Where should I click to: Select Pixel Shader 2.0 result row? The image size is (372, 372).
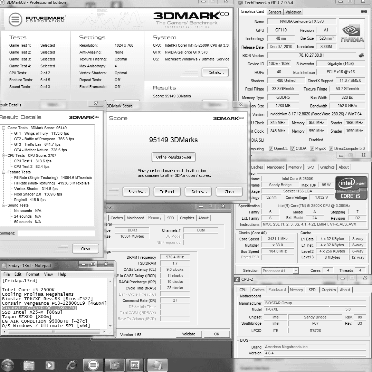tap(38, 194)
